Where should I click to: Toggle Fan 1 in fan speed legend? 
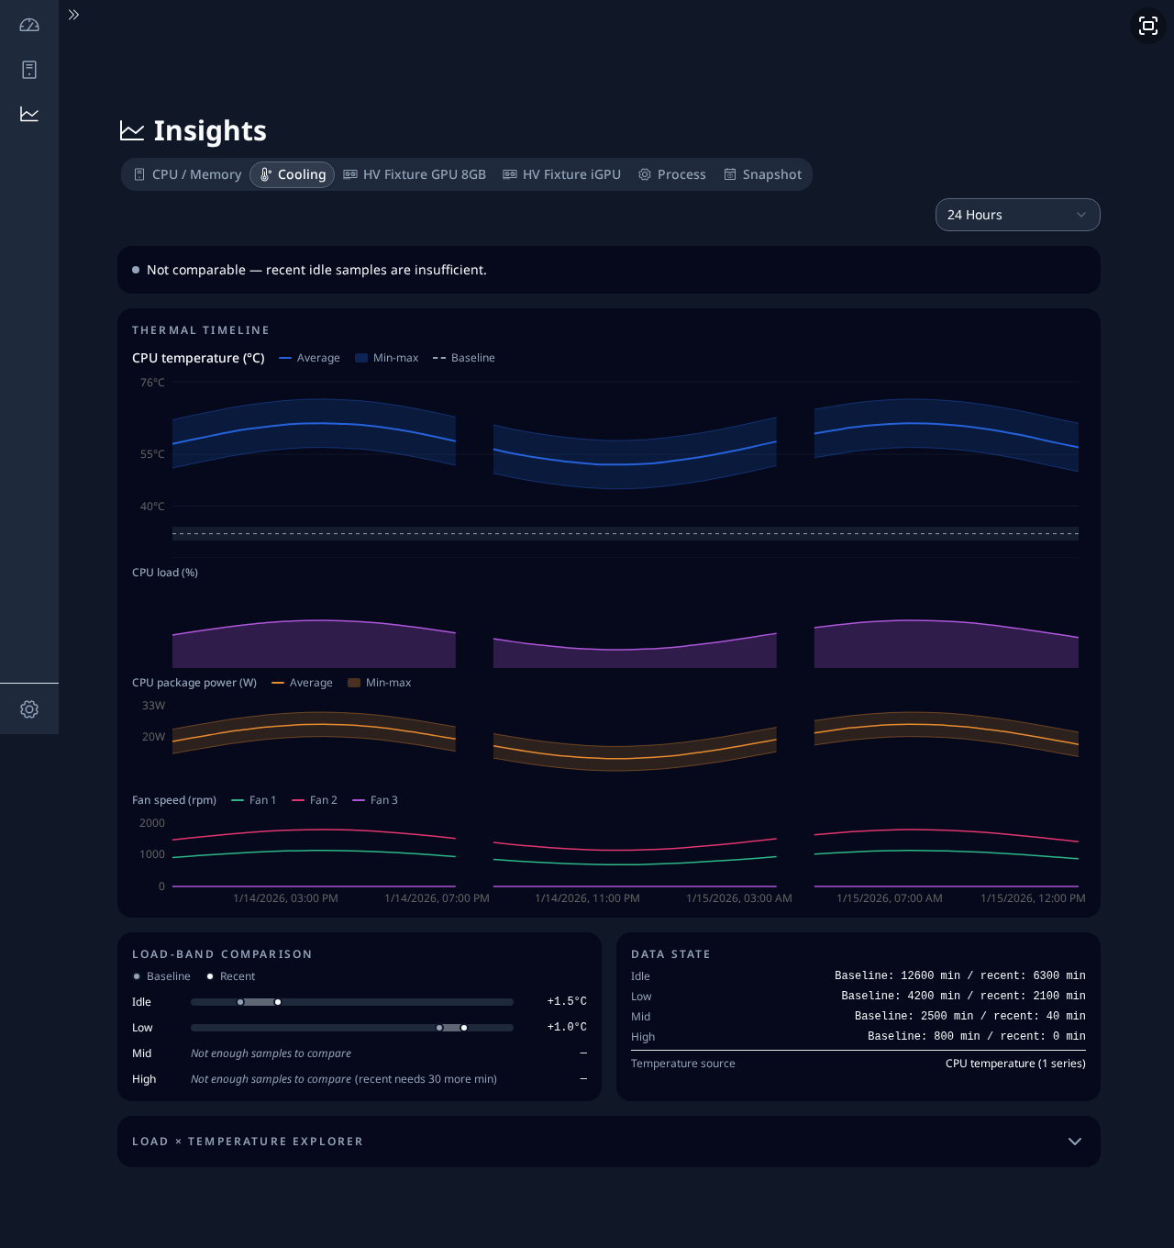(253, 800)
